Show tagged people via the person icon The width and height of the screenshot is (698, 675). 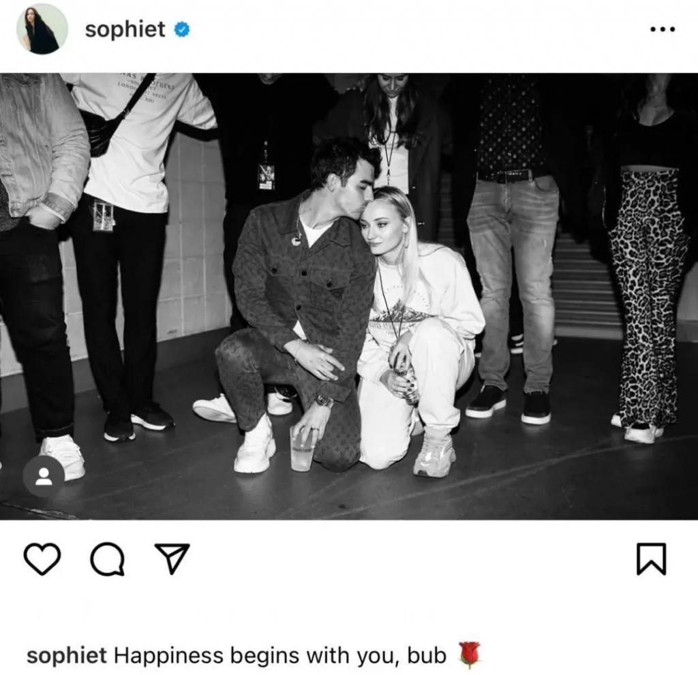44,476
